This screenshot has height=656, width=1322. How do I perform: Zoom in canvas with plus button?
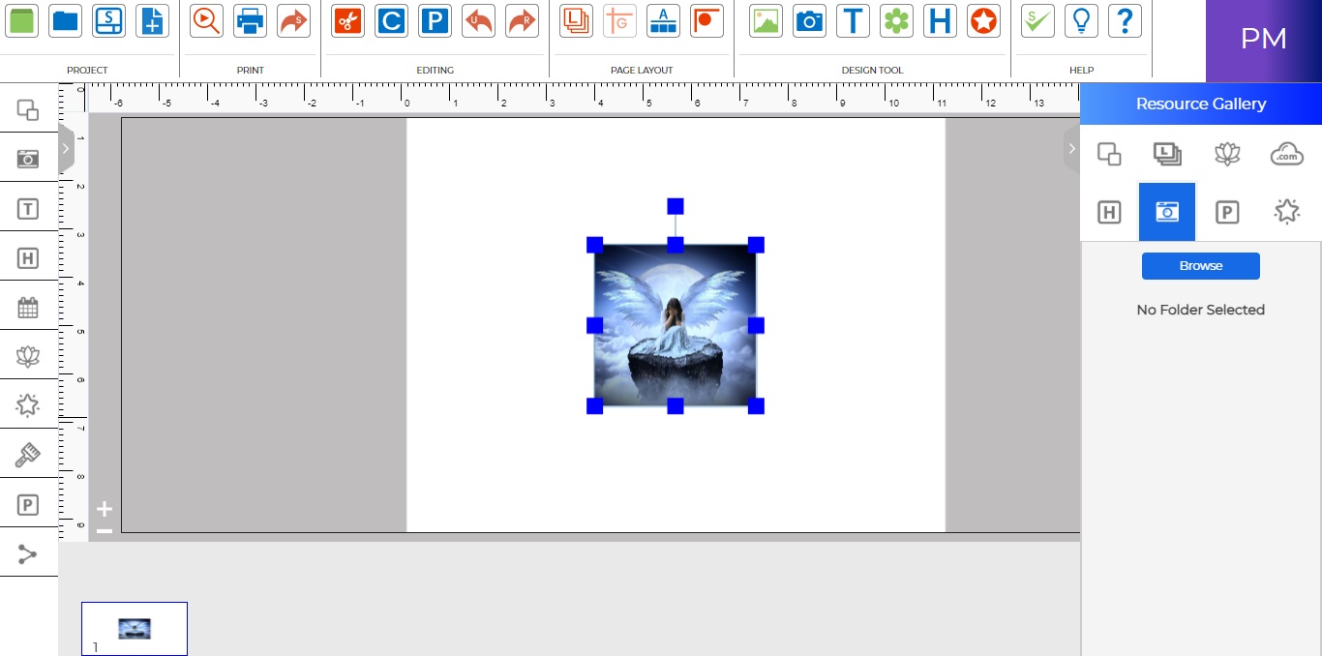pos(105,509)
